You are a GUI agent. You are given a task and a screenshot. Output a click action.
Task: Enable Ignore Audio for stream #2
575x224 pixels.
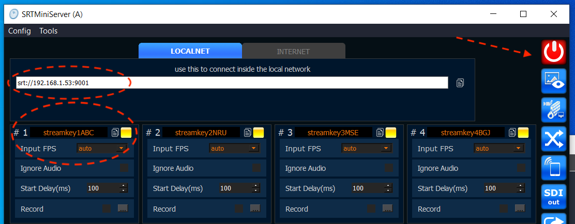tap(256, 168)
